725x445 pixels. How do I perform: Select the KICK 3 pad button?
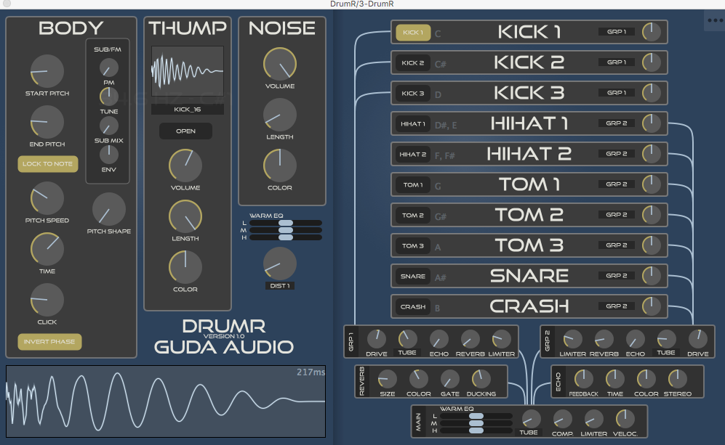point(413,93)
